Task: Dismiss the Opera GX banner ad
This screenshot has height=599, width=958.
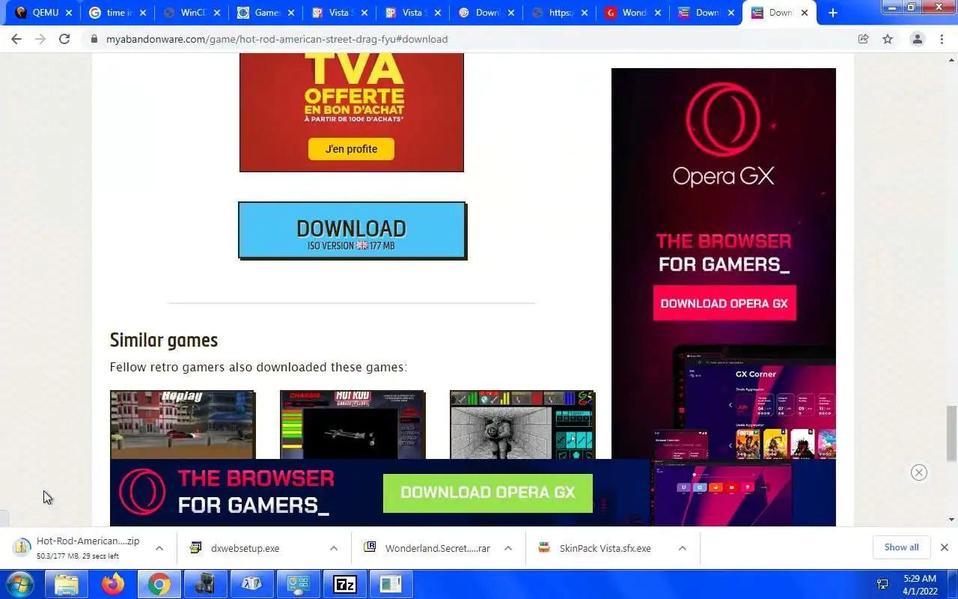Action: pos(919,472)
